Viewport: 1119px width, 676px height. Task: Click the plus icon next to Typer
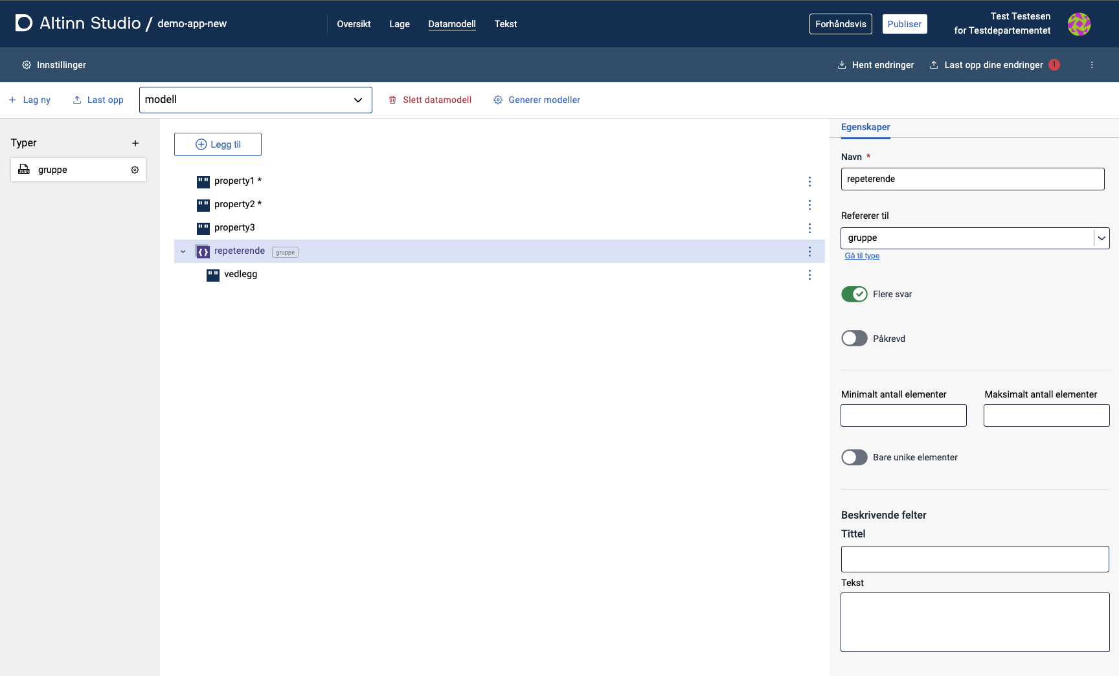coord(135,143)
